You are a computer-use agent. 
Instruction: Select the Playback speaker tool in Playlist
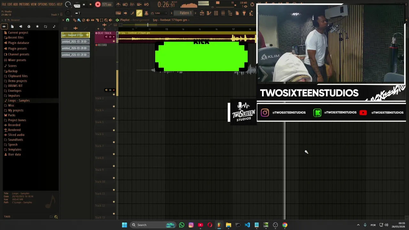pos(111,20)
